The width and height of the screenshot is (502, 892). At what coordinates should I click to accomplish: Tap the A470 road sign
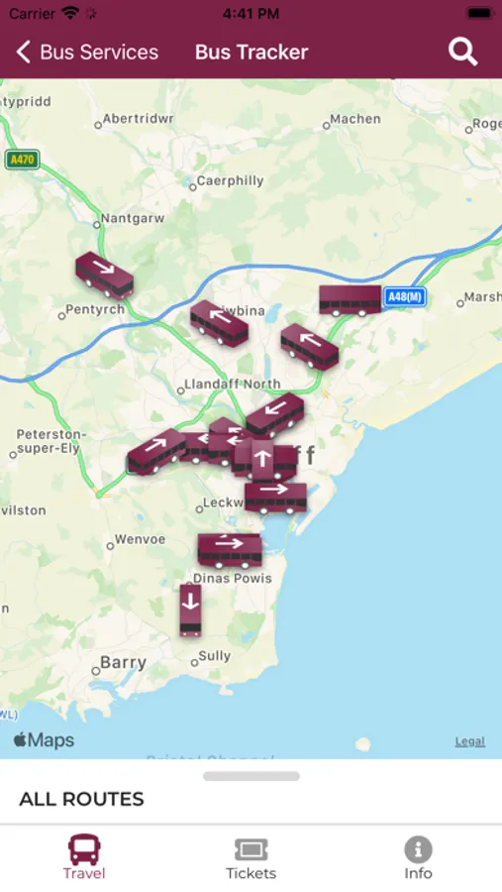tap(22, 160)
